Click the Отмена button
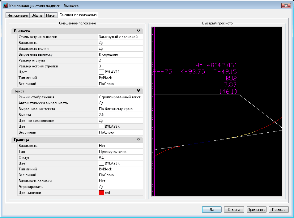 coord(234,210)
